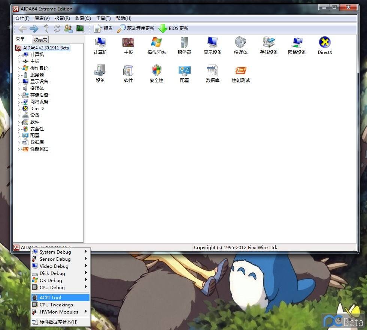Click the refresh toolbar icon
This screenshot has height=330, width=367.
tap(57, 28)
